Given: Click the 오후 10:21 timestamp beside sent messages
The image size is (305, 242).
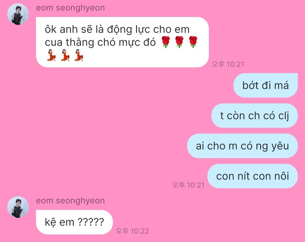Looking at the screenshot, I should pos(188,185).
